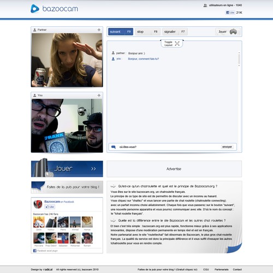Open fan photo labeled Romain

pos(87,238)
